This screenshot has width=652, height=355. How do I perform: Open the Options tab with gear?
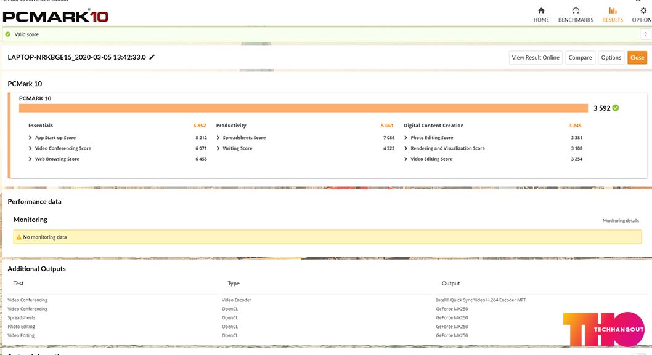click(642, 15)
